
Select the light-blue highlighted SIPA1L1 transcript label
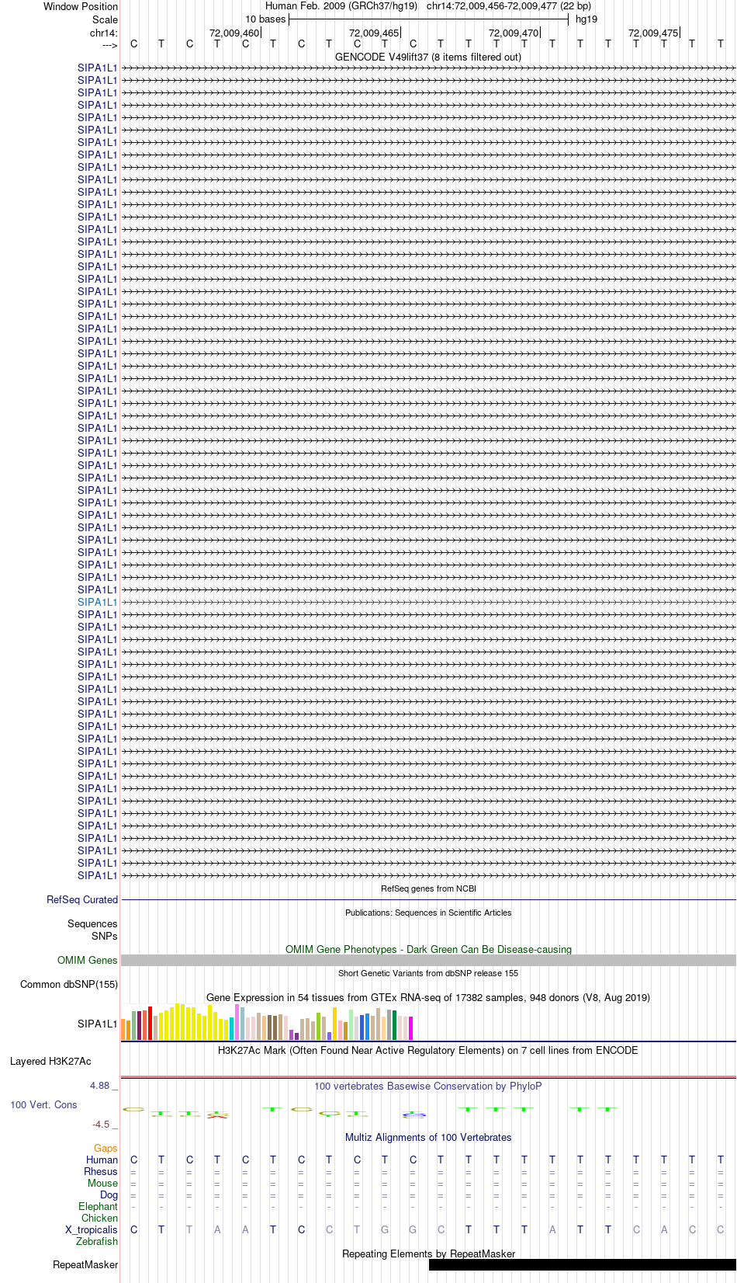98,602
